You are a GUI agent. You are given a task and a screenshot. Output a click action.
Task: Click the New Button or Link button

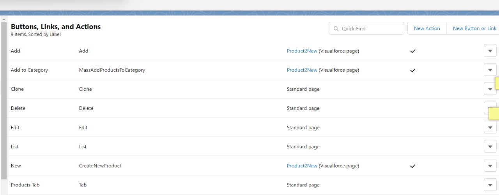[x=474, y=28]
